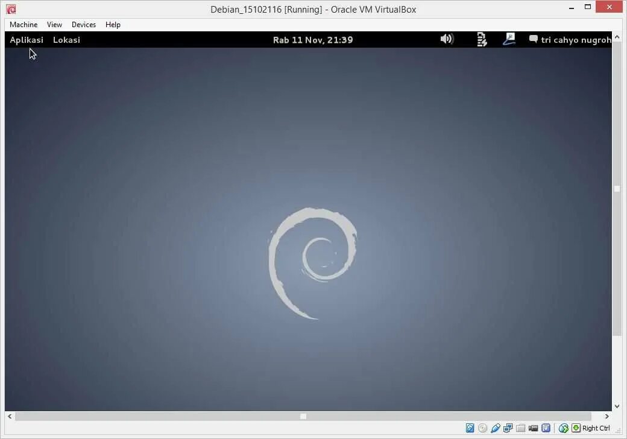The image size is (627, 439).
Task: Open the tri cahyo nugroho user menu
Action: [570, 40]
